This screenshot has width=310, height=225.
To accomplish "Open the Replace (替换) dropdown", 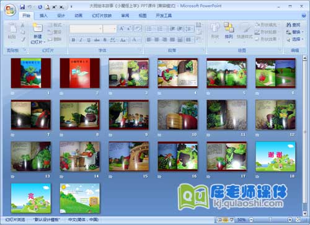I will (295, 32).
